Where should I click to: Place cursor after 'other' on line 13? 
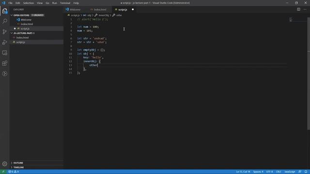click(x=98, y=65)
